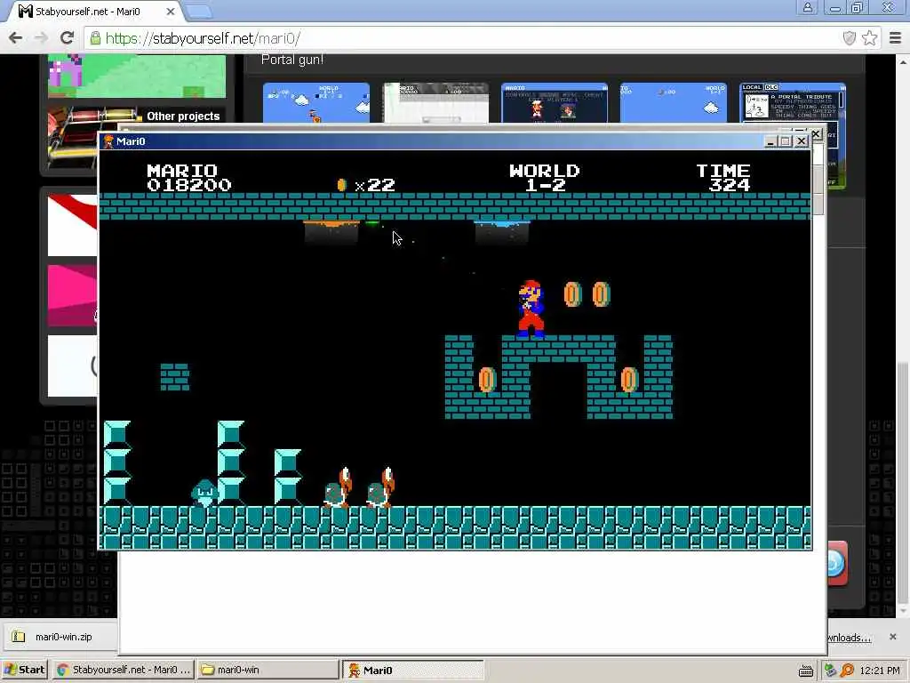Click the scrollbar of window behind Mari0
The height and width of the screenshot is (683, 910).
coord(818,189)
